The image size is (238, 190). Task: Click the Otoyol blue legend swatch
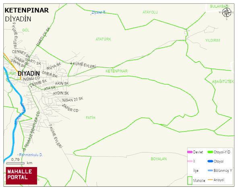210,161
